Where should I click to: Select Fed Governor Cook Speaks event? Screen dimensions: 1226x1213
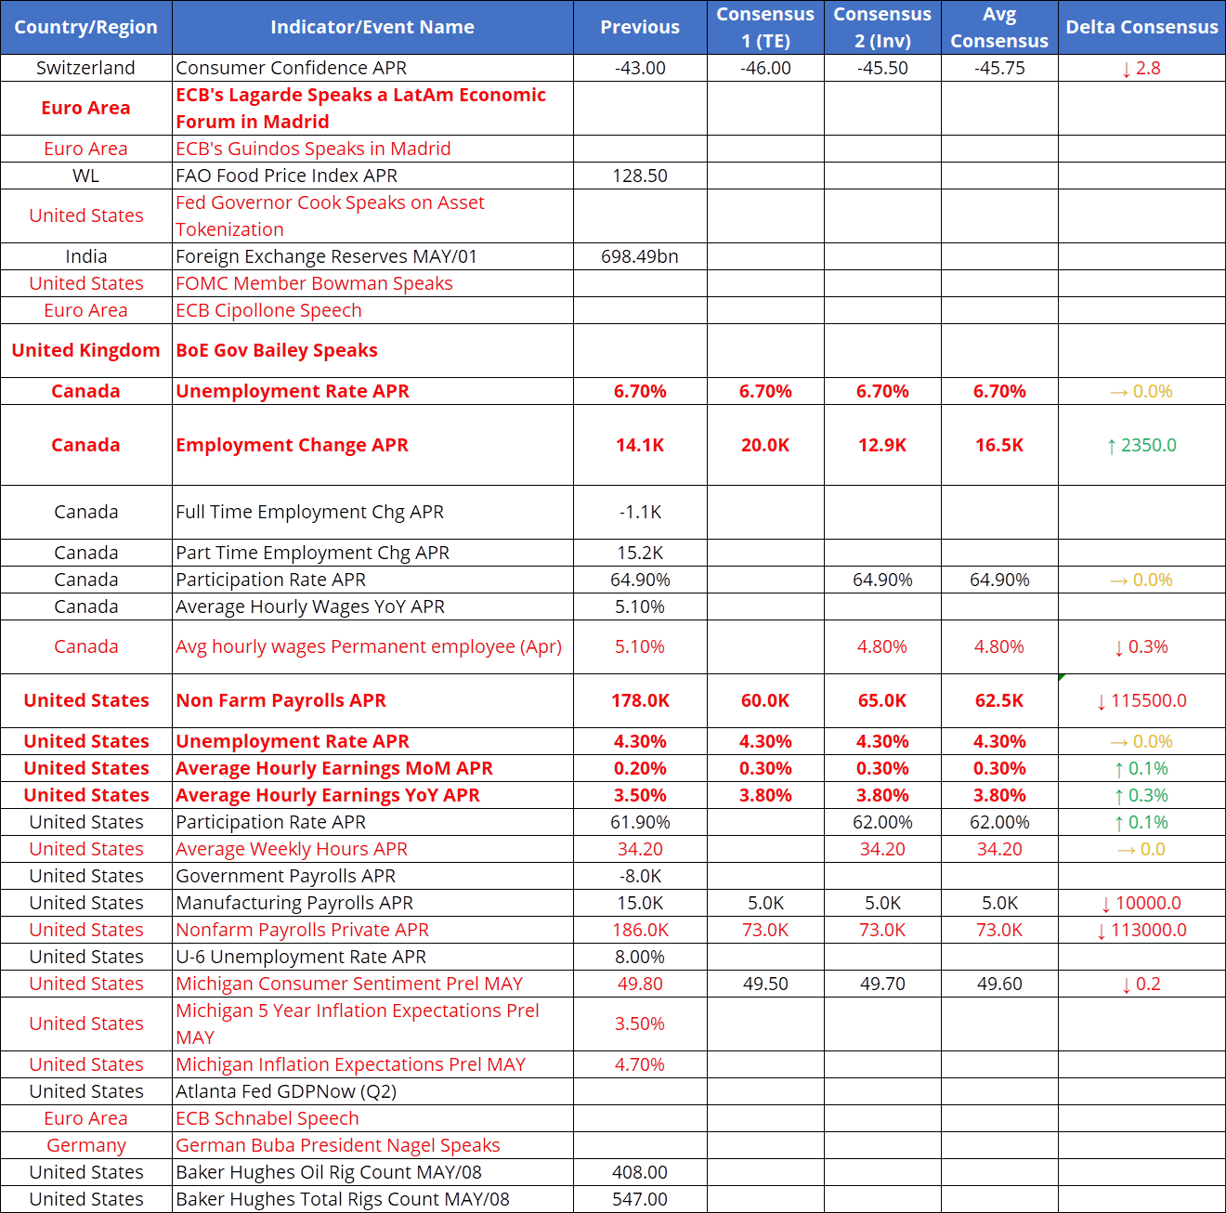click(x=372, y=215)
